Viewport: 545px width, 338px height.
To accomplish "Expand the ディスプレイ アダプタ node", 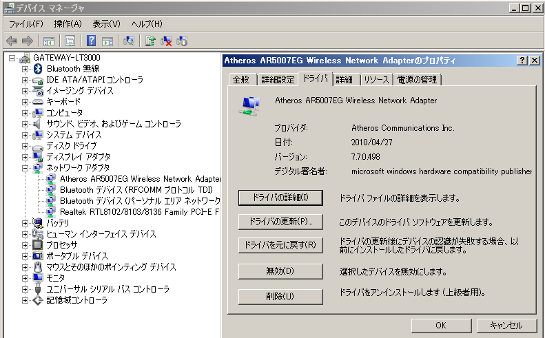I will point(25,157).
